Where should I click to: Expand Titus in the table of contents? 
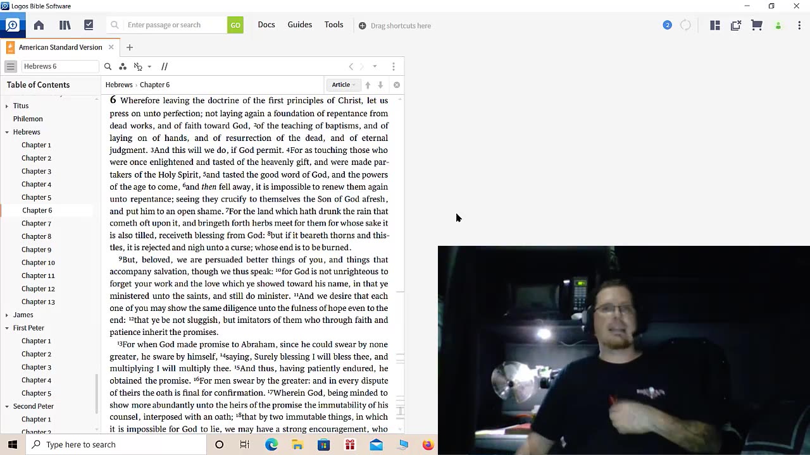7,106
